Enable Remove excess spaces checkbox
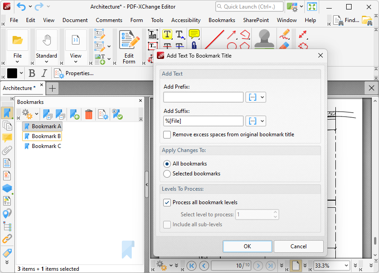 tap(167, 134)
